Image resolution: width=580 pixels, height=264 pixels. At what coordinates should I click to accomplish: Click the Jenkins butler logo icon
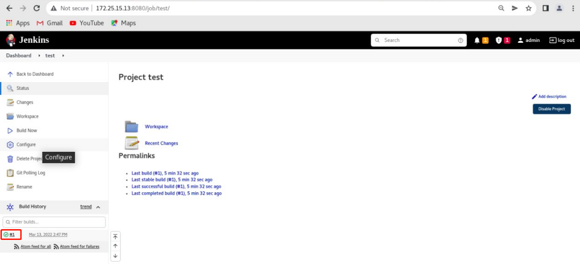click(10, 40)
